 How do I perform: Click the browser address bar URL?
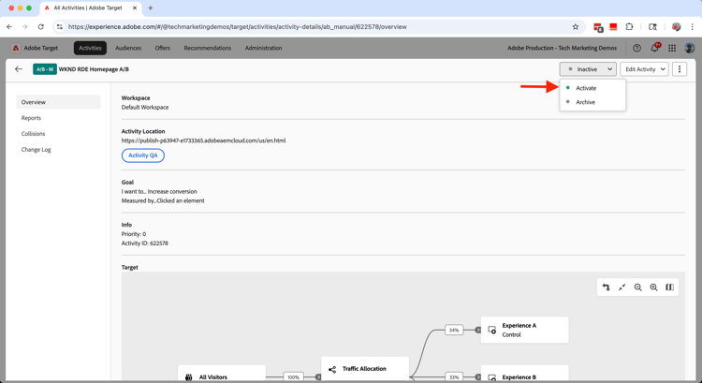point(238,27)
